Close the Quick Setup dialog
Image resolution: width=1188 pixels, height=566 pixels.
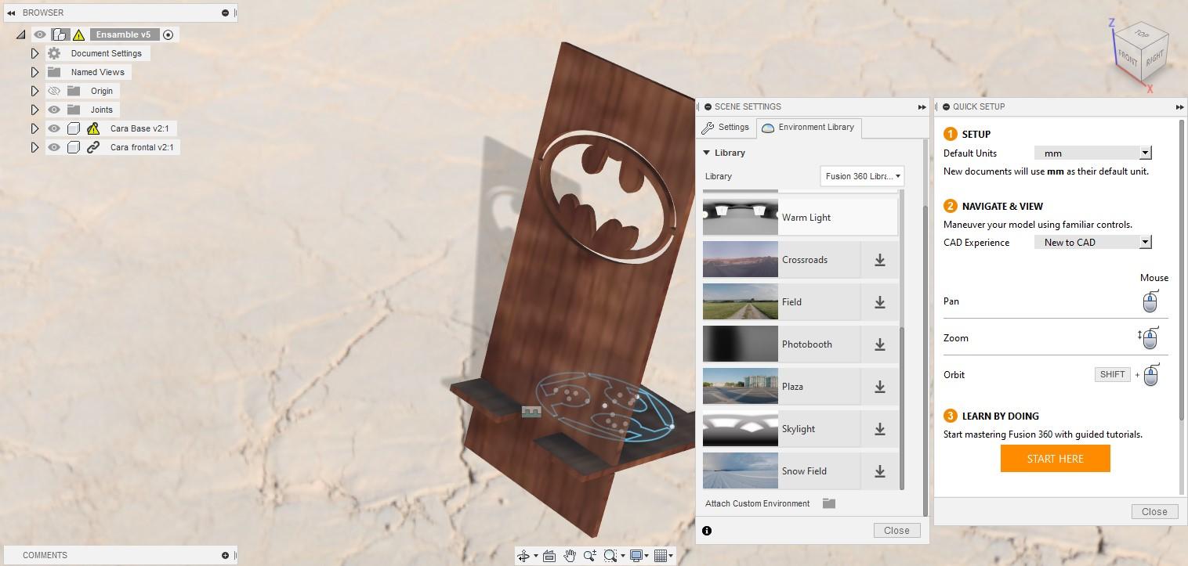coord(1154,511)
